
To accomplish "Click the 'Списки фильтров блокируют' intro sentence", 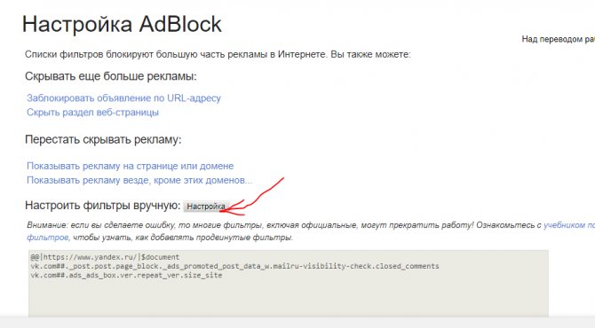I will click(x=218, y=55).
